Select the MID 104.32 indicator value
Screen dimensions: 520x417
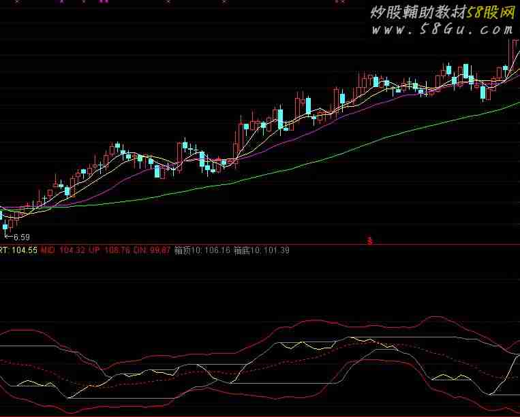[x=63, y=250]
